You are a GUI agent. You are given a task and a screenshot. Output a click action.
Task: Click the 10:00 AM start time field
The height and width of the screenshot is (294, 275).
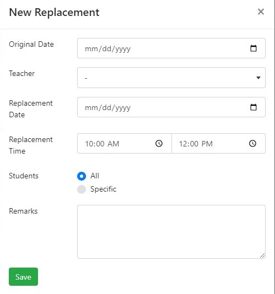pos(125,144)
